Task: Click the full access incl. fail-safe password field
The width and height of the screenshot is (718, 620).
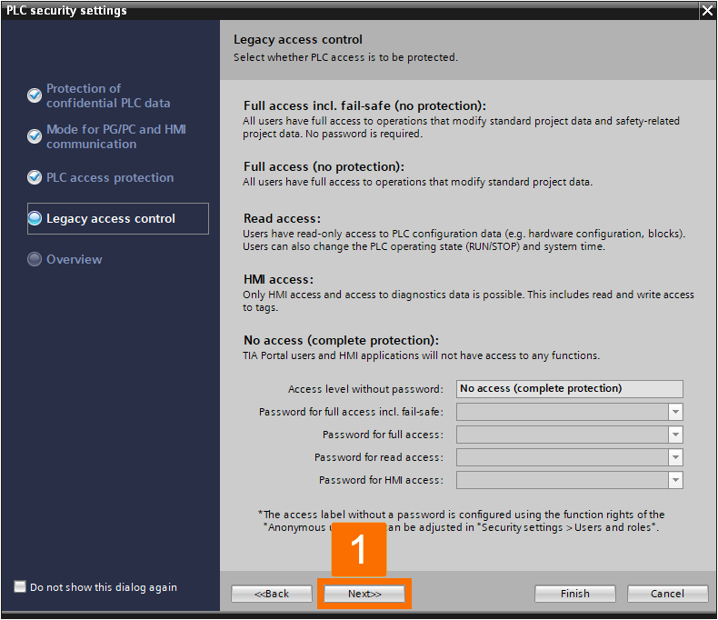Action: (x=563, y=412)
